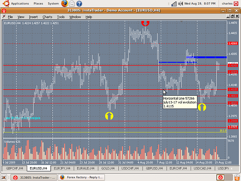
Task: Switch to the USDJPY chart tab
Action: coord(223,168)
